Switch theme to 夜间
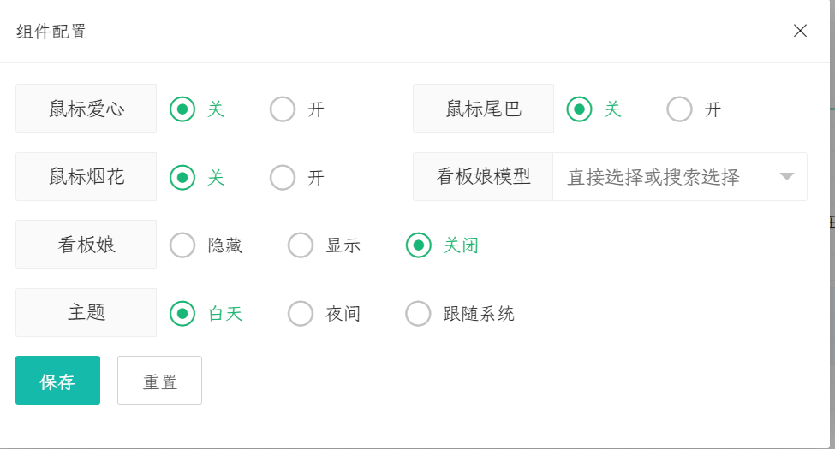 pos(301,314)
